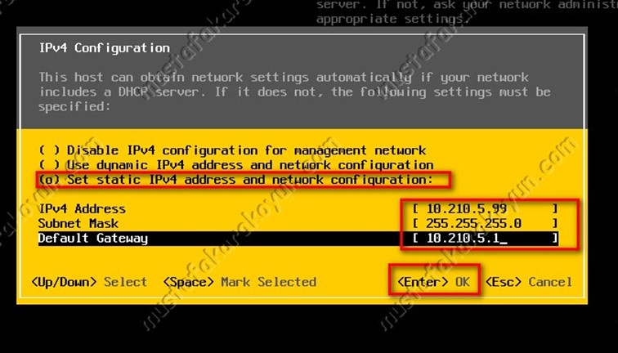Click the Use dynamic IPv4 address text
This screenshot has height=353, width=618.
250,165
